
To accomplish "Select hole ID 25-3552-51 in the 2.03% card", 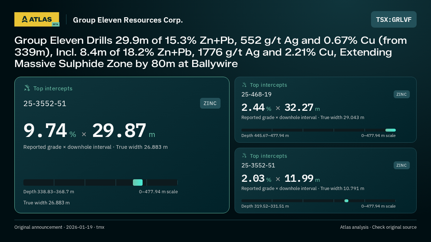I will tap(258, 165).
